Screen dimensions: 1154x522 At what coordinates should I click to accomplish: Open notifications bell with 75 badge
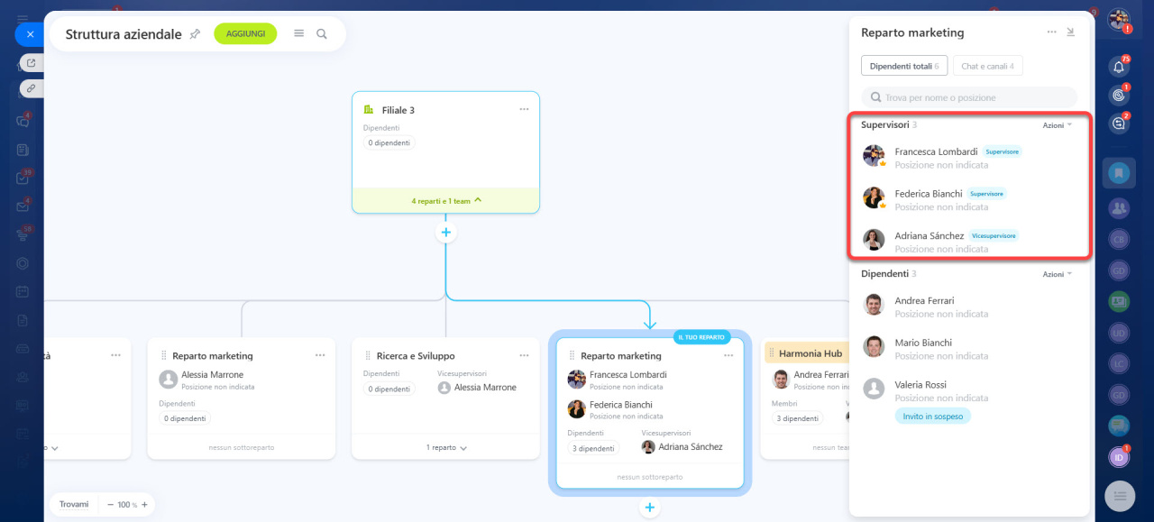[1119, 66]
